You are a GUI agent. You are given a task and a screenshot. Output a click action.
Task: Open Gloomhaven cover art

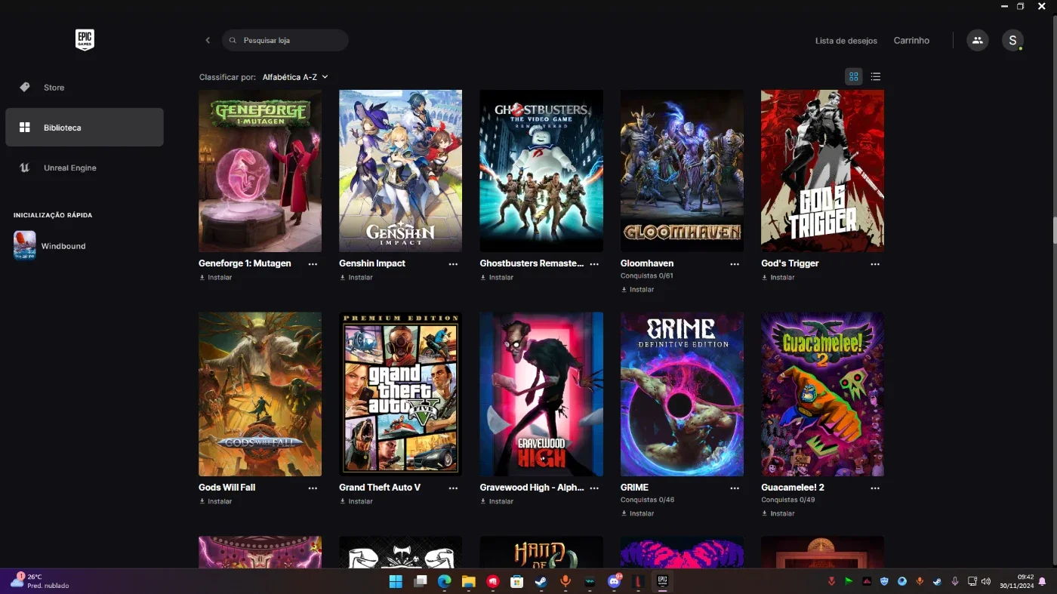click(x=682, y=171)
